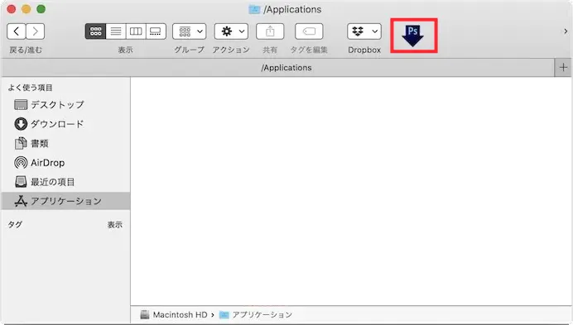Image resolution: width=573 pixels, height=325 pixels.
Task: Go back with the left arrow button
Action: (x=17, y=31)
